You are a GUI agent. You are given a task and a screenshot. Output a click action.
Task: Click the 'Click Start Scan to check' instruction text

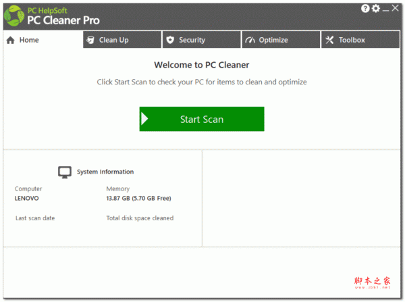point(202,82)
